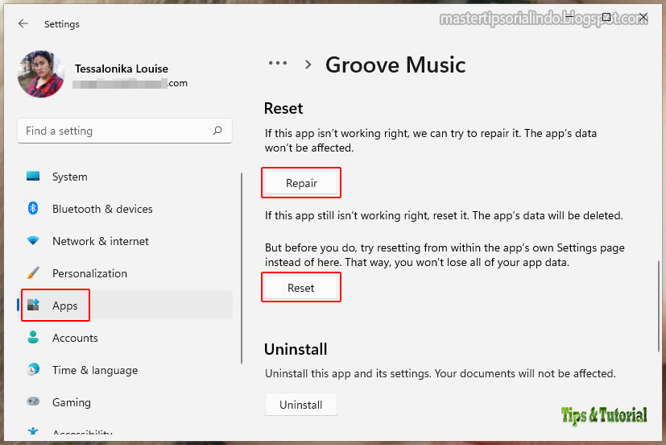Click the Personalization paintbrush icon
The width and height of the screenshot is (666, 445).
[x=33, y=272]
